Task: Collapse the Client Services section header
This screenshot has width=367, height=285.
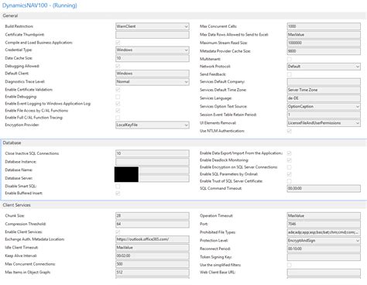Action: click(x=183, y=205)
